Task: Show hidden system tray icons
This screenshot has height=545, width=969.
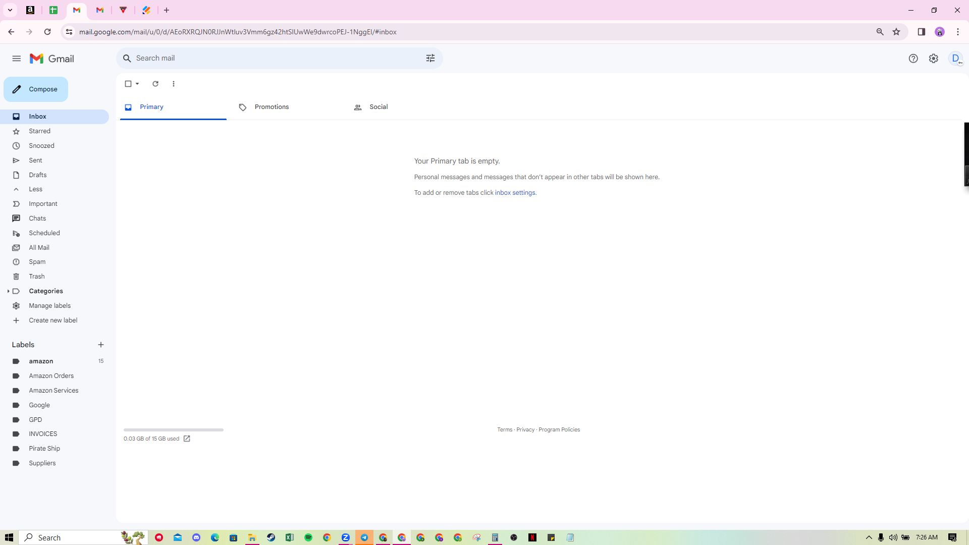Action: [869, 537]
